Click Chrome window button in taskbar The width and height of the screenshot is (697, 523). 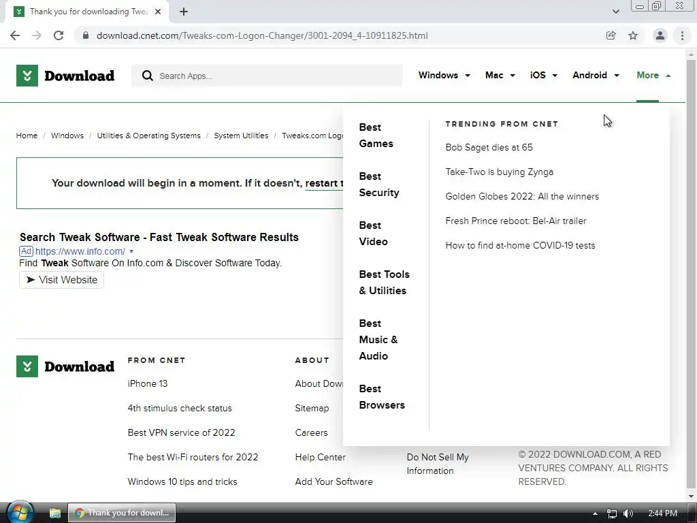pyautogui.click(x=122, y=513)
